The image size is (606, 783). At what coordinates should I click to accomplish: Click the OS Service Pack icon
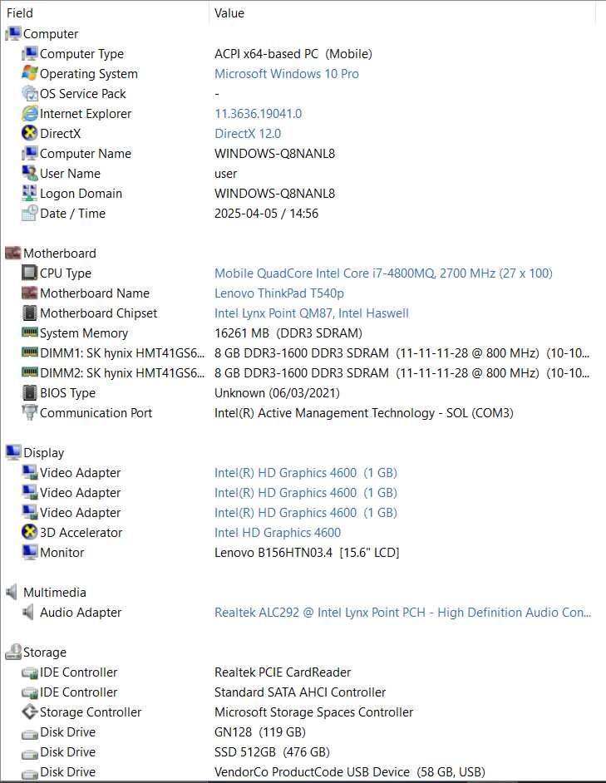(29, 93)
